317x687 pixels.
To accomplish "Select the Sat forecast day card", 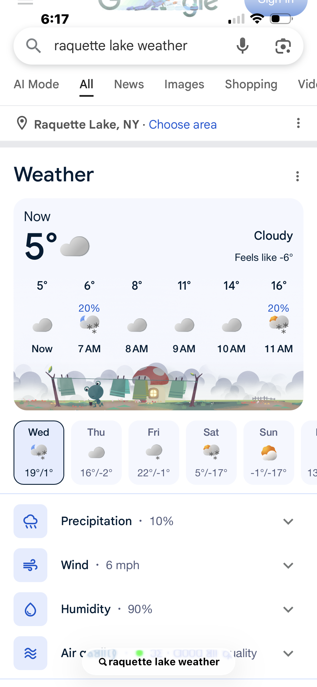I will tap(211, 453).
